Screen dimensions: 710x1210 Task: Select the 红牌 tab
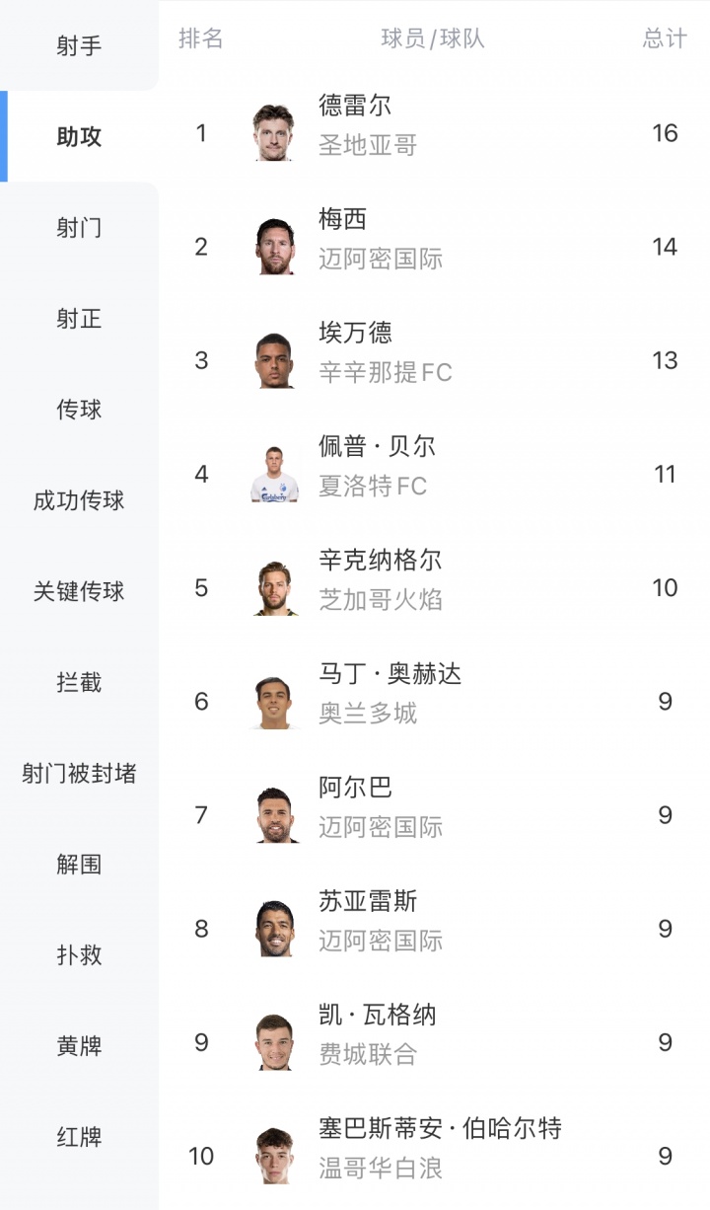click(x=79, y=1136)
